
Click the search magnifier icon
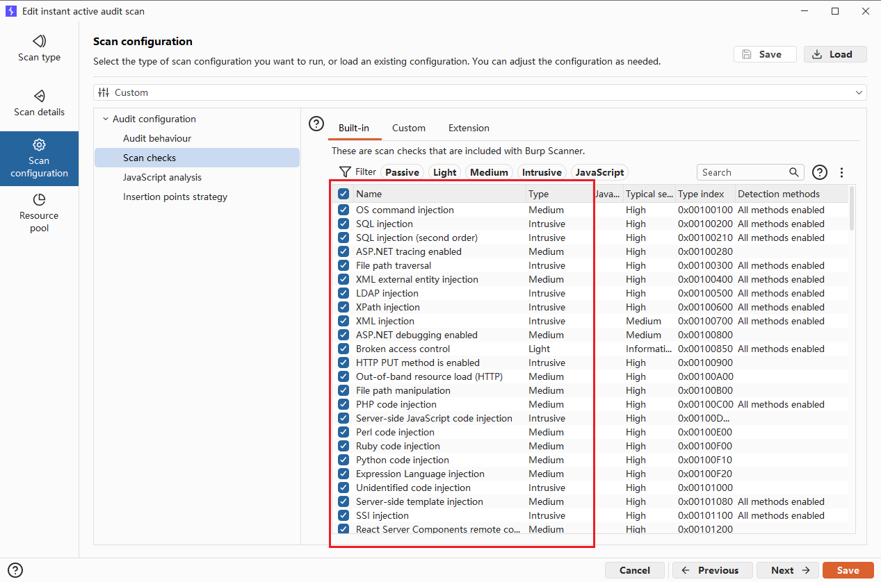(x=794, y=172)
